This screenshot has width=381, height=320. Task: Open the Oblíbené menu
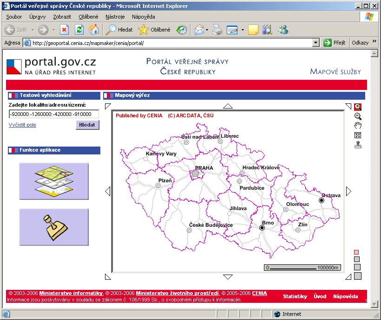pos(88,17)
